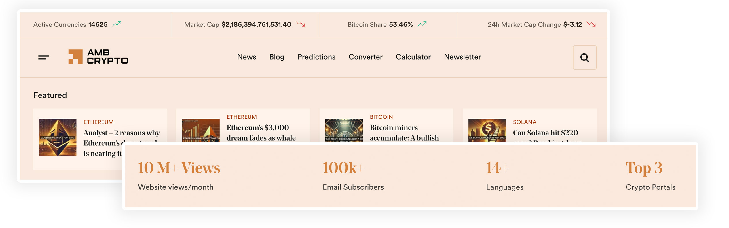This screenshot has height=228, width=729.
Task: Click the Active Currencies upward trend arrow
Action: tap(117, 24)
